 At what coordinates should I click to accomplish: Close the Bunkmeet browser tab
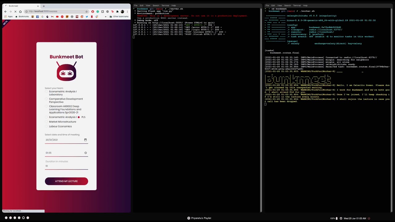(x=38, y=6)
